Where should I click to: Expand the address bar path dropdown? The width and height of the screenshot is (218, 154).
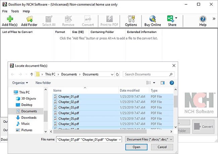pyautogui.click(x=112, y=75)
